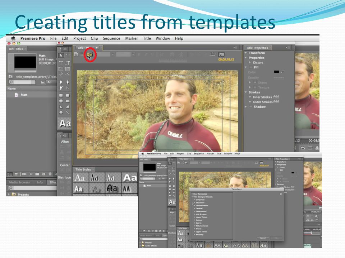Click New Title Based on Current icon, large Titler
The width and height of the screenshot is (345, 258).
tap(76, 54)
